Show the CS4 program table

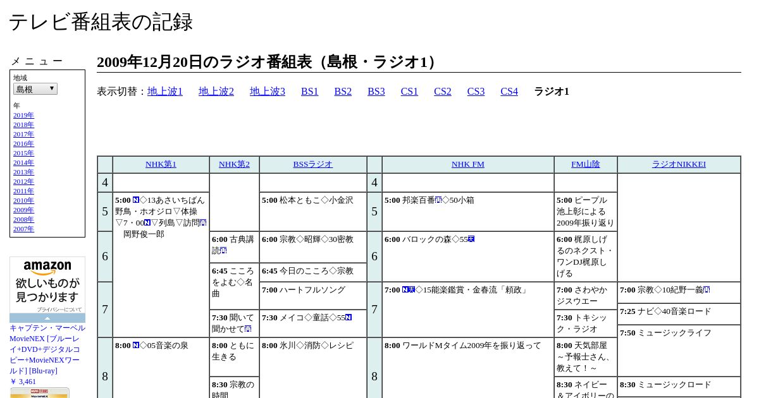click(x=509, y=92)
